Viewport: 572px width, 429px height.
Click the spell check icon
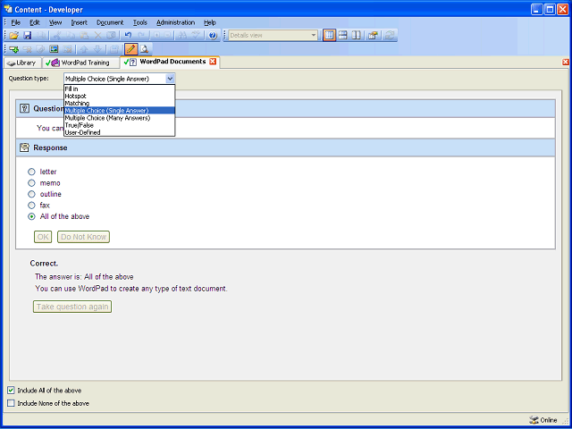197,36
